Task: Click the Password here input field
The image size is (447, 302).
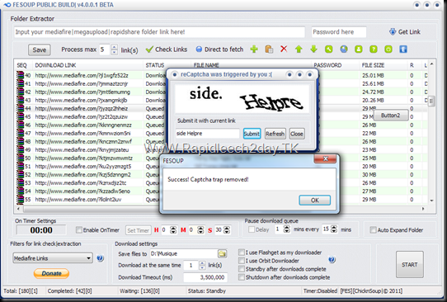Action: [x=339, y=32]
